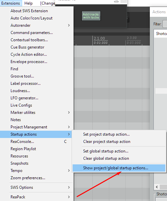Open the Extensions menu in menu bar
The width and height of the screenshot is (167, 201).
[11, 3]
